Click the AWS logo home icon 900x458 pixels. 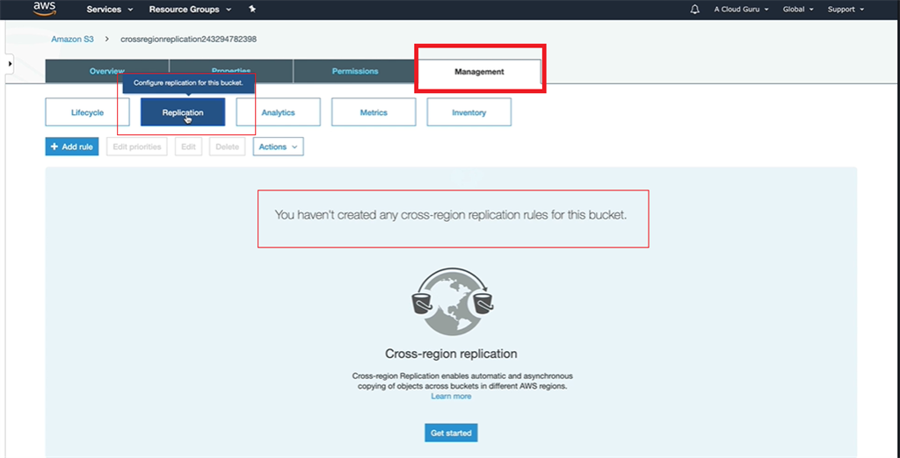[44, 8]
